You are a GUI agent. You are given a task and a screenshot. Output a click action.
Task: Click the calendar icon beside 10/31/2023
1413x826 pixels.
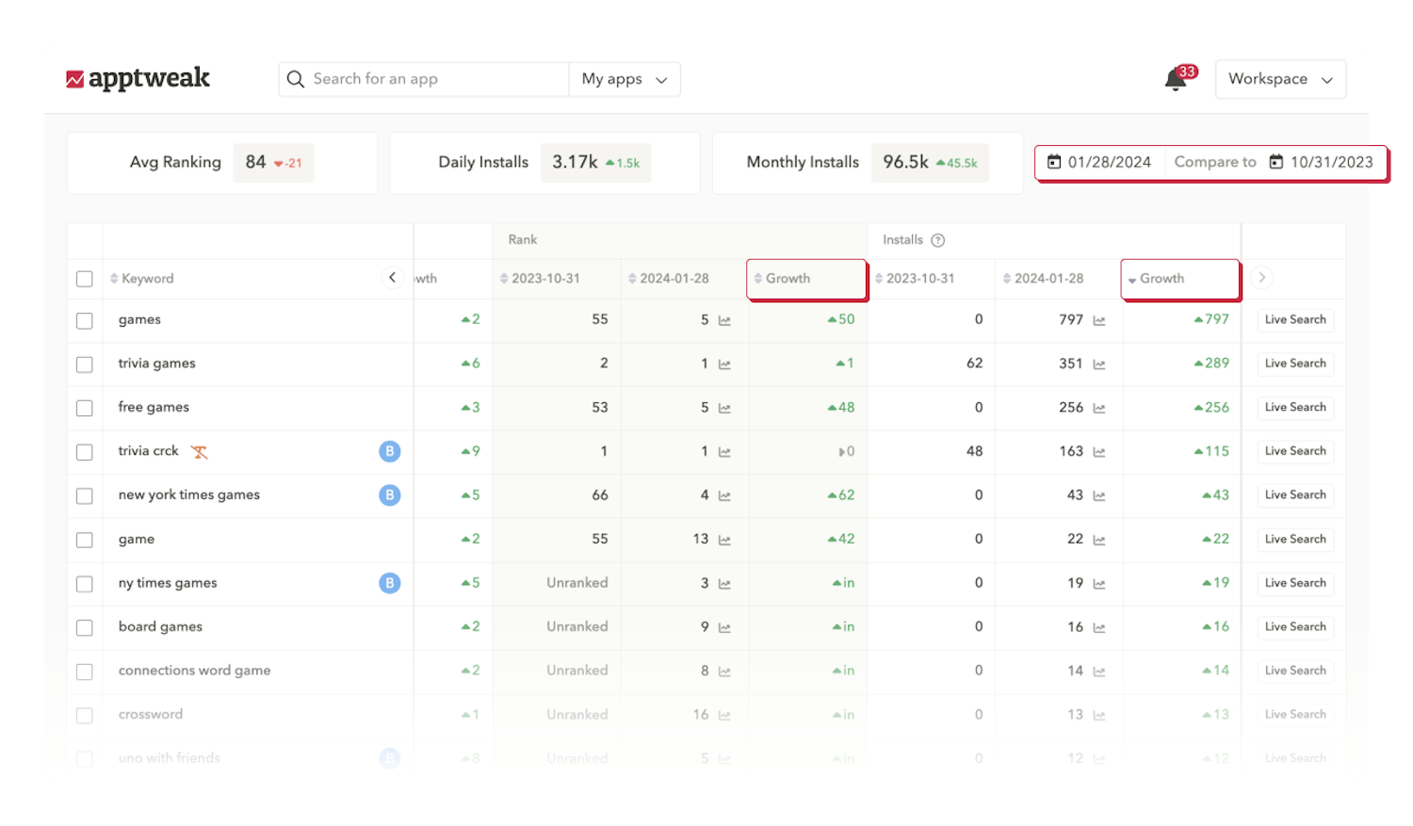click(1277, 161)
